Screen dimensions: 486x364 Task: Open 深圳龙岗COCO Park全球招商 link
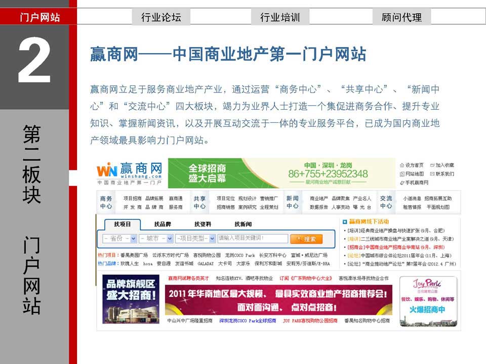pos(248,321)
